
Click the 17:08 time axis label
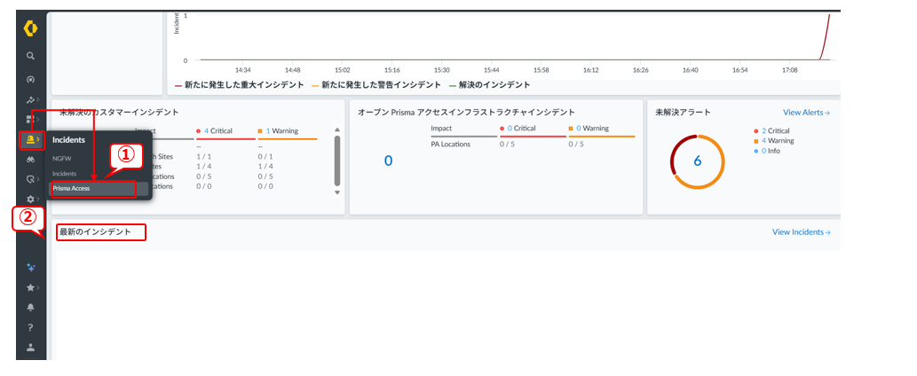click(789, 70)
